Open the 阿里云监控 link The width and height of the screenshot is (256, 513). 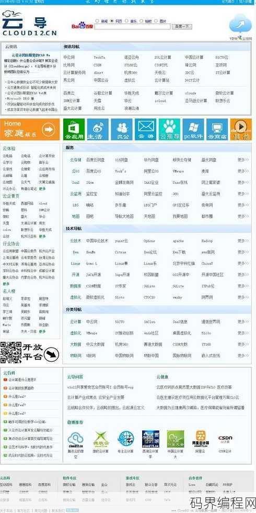(153, 194)
